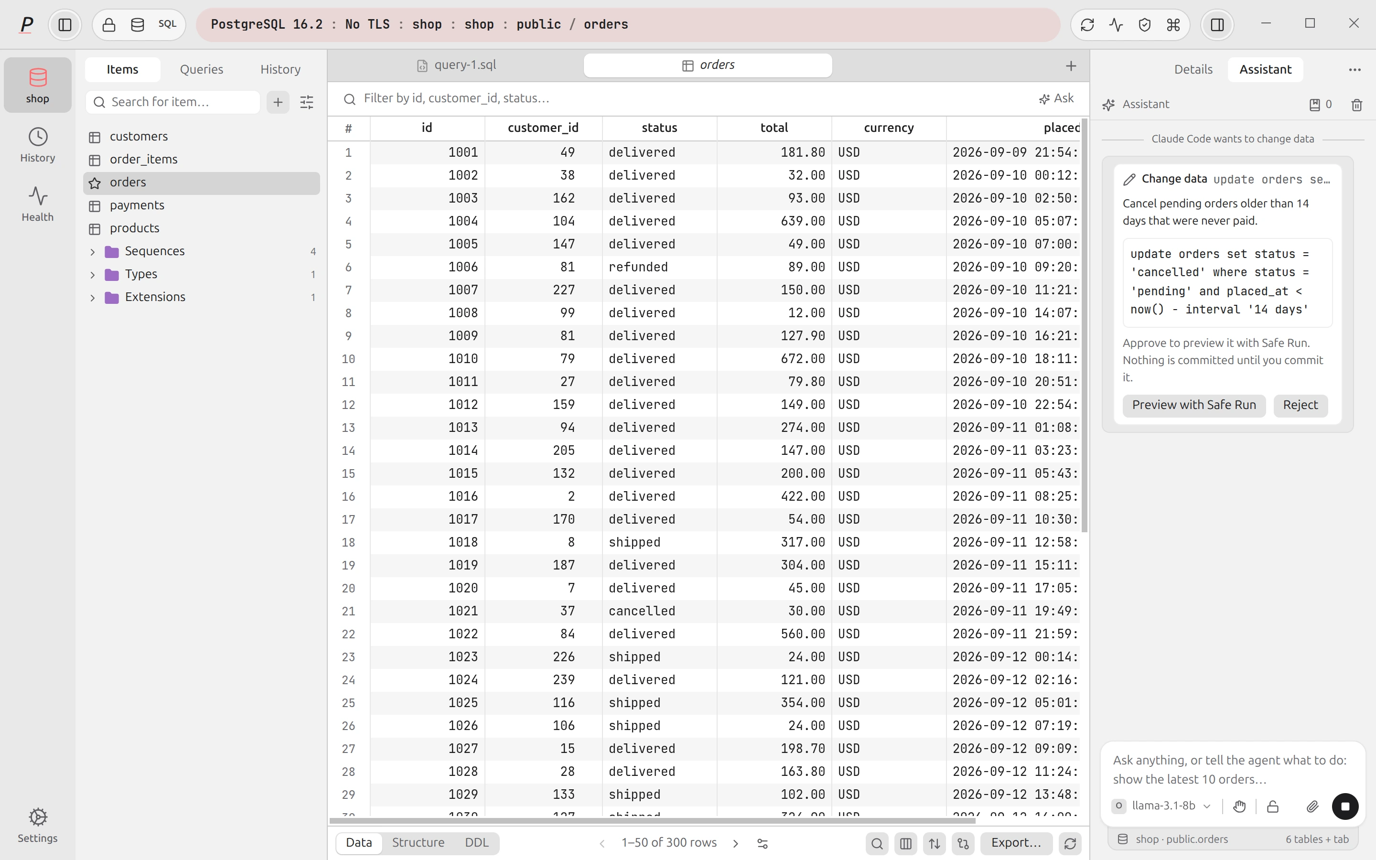Reject the proposed data change

(x=1300, y=406)
